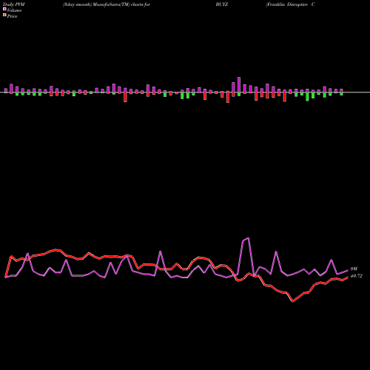Click the tallest magenta volume bar
This screenshot has height=370, width=370.
239,85
